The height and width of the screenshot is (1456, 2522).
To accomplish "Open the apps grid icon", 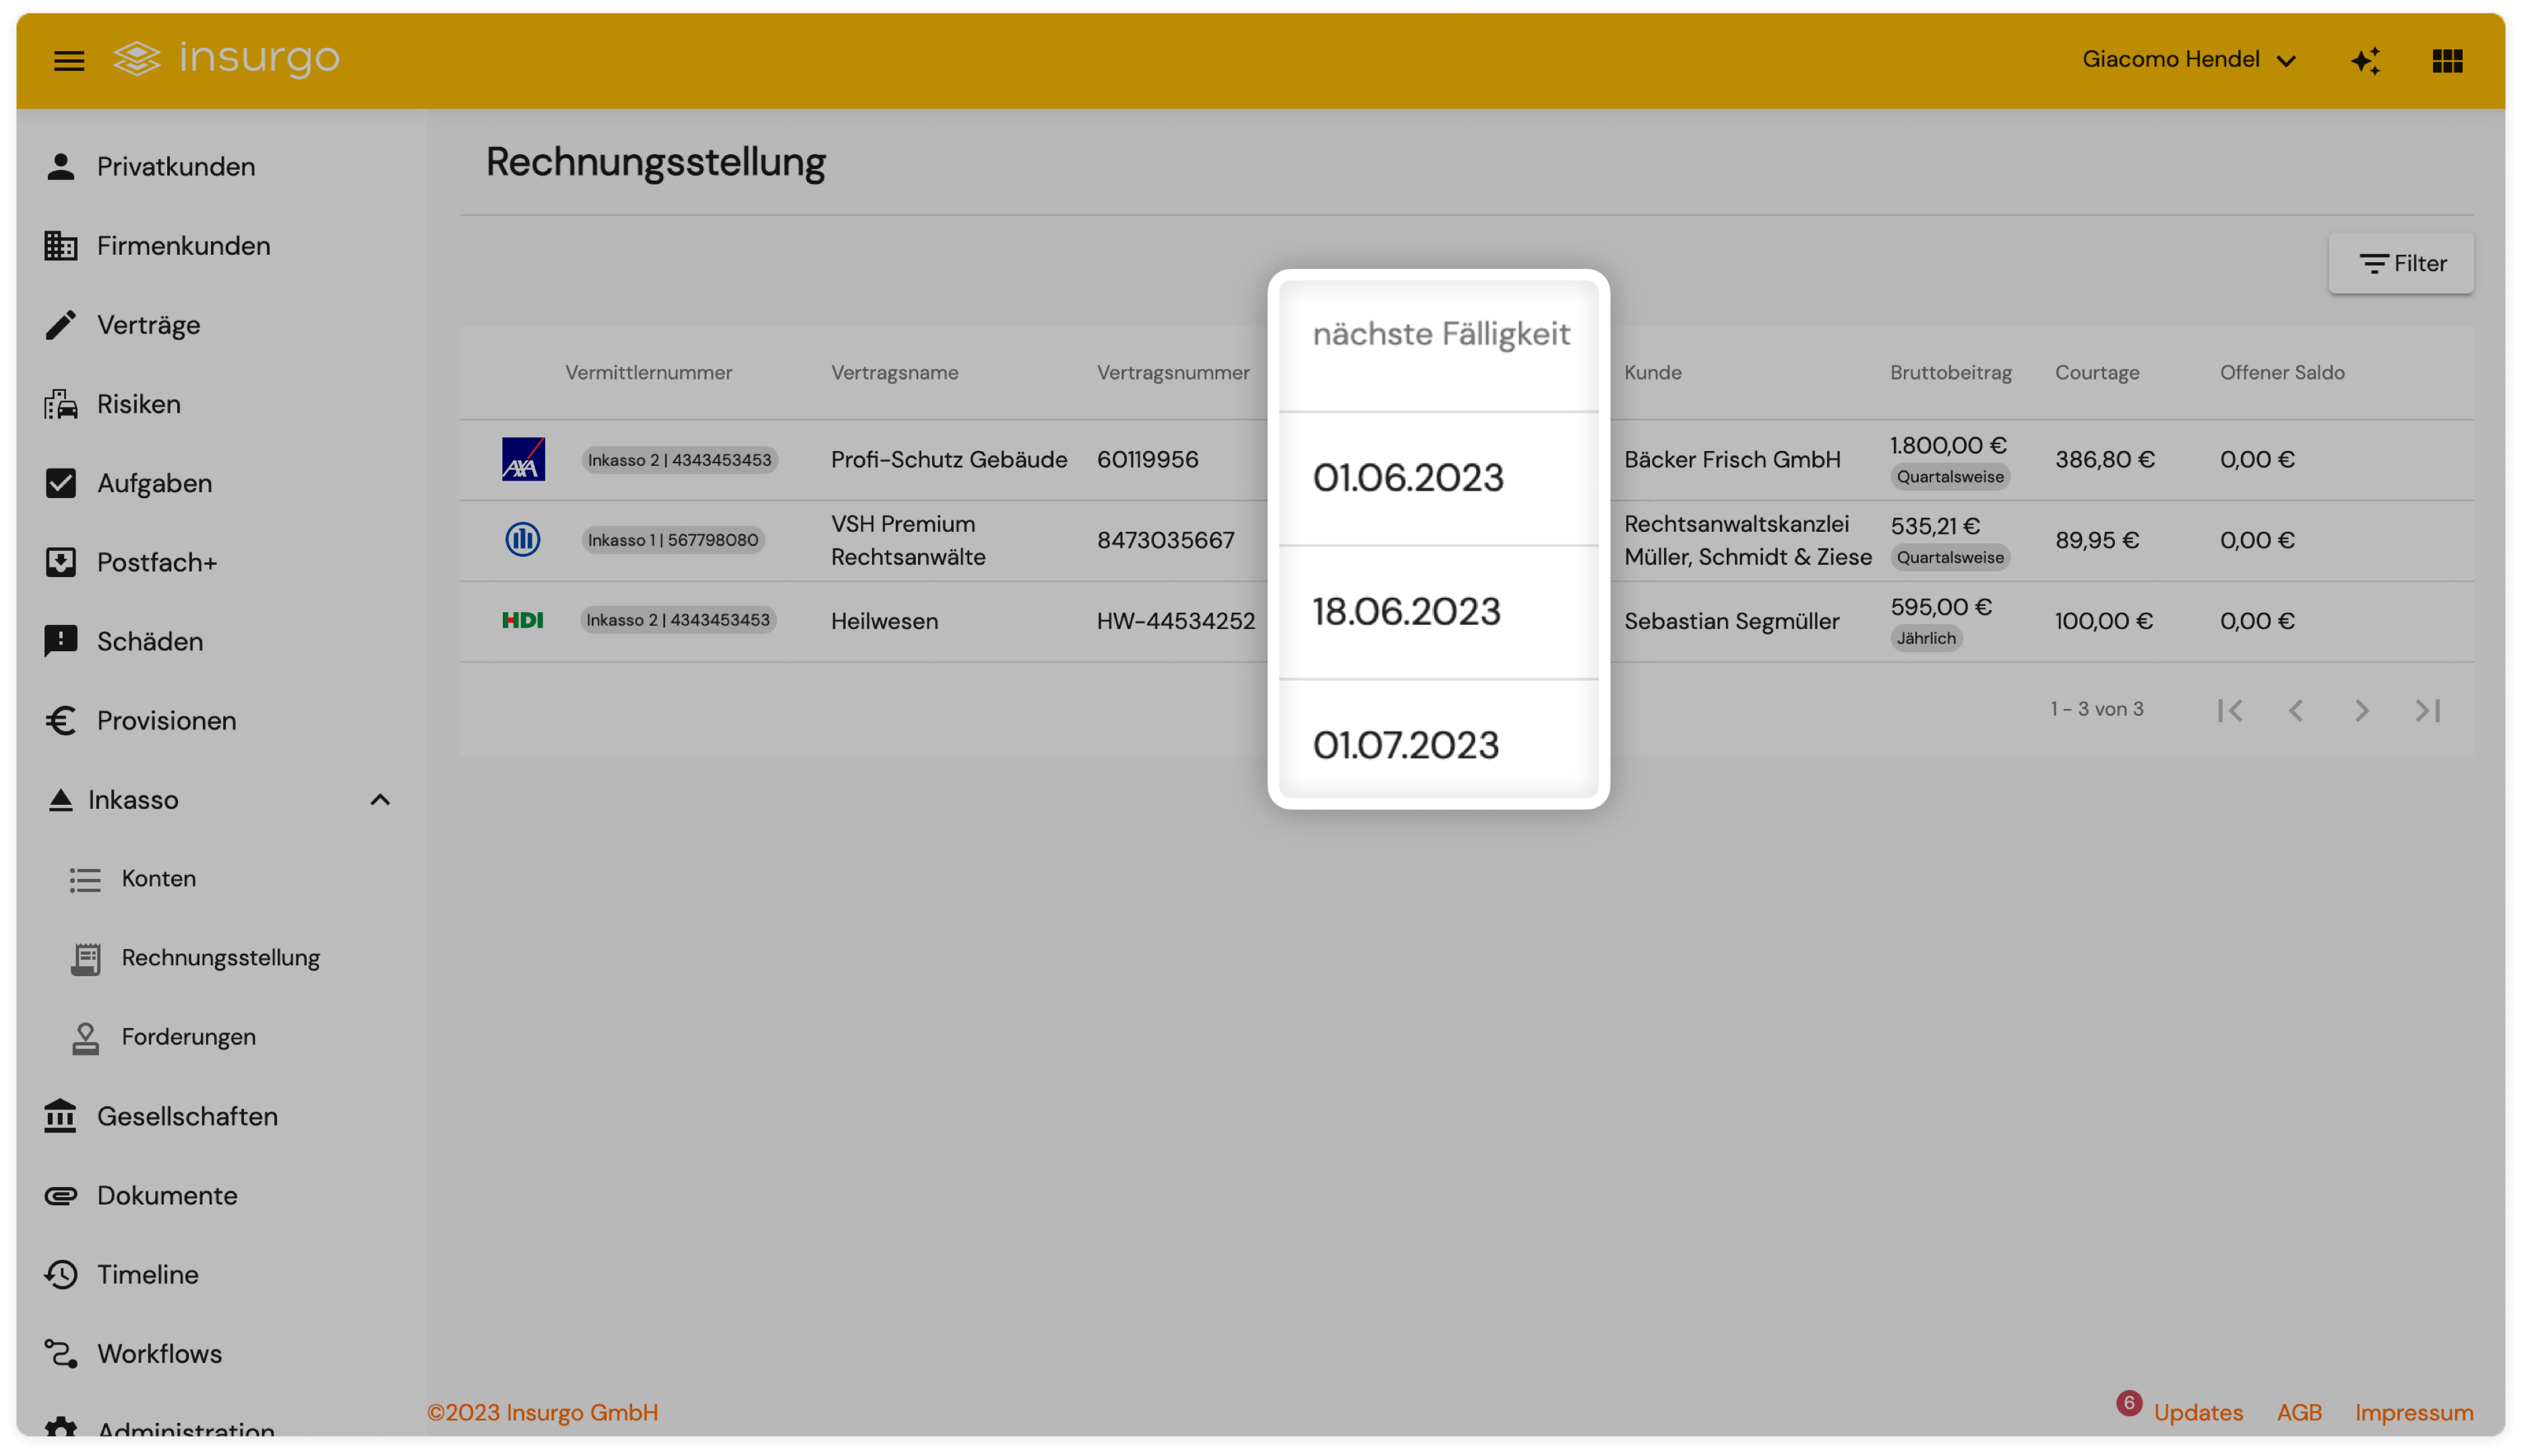I will pos(2447,61).
